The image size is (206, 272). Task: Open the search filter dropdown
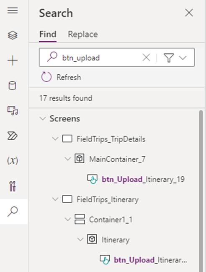175,58
